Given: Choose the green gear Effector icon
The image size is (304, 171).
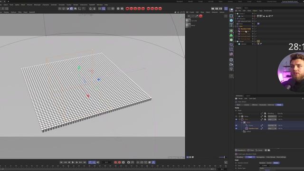Looking at the screenshot, I should [x=231, y=40].
